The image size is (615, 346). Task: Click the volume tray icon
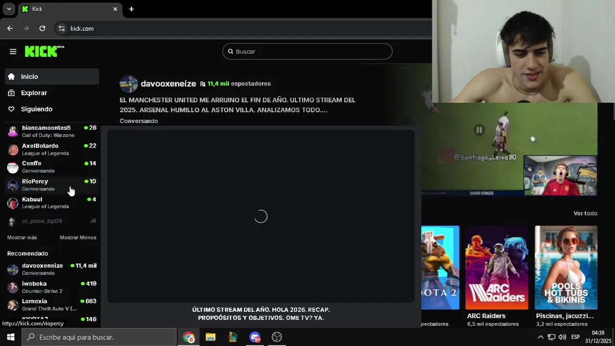[x=562, y=337]
